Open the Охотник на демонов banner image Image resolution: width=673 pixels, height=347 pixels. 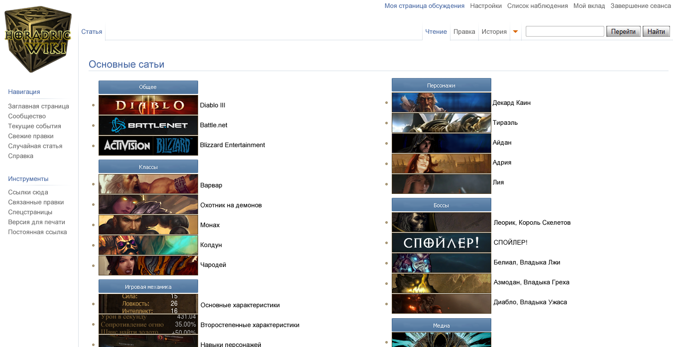[148, 204]
